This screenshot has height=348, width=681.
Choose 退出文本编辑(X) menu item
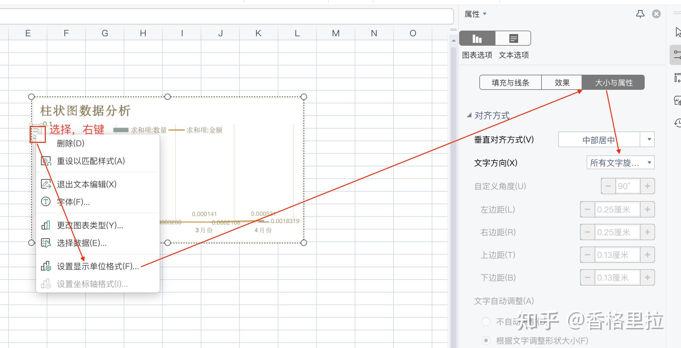click(98, 184)
